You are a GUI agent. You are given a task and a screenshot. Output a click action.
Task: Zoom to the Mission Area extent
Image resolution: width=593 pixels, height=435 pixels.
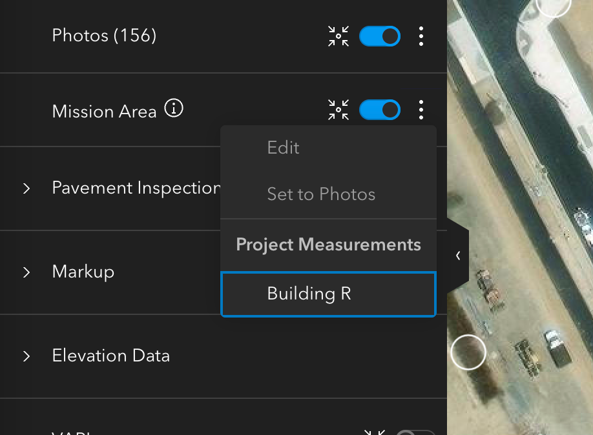(338, 110)
